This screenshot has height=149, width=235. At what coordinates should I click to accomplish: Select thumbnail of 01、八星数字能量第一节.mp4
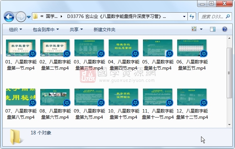click(21, 48)
